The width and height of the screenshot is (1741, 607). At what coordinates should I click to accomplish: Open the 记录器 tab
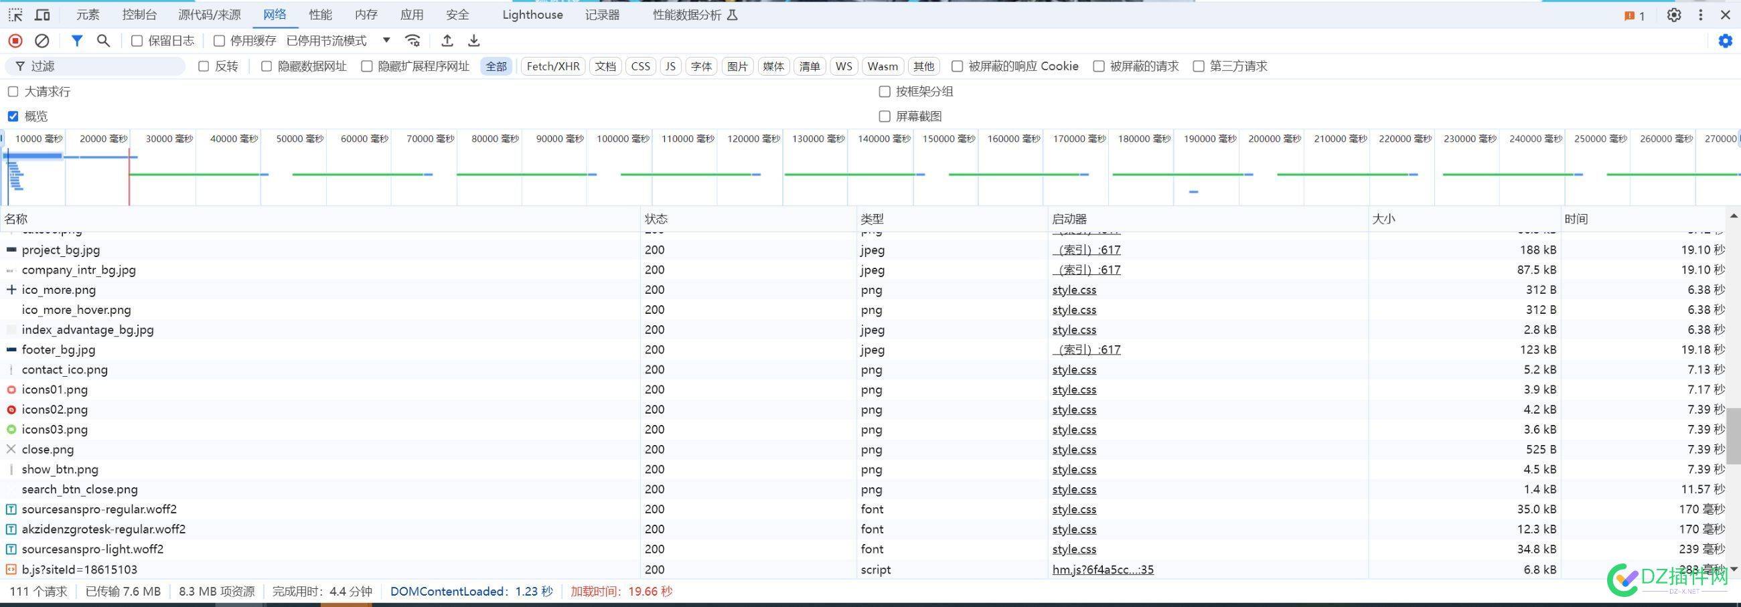click(x=602, y=15)
